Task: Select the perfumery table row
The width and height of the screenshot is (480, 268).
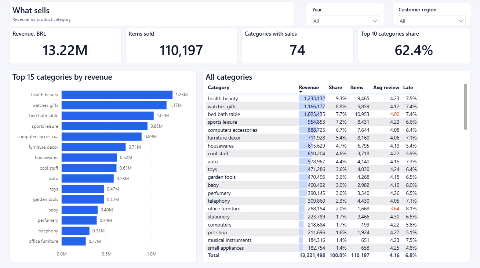Action: pyautogui.click(x=312, y=193)
